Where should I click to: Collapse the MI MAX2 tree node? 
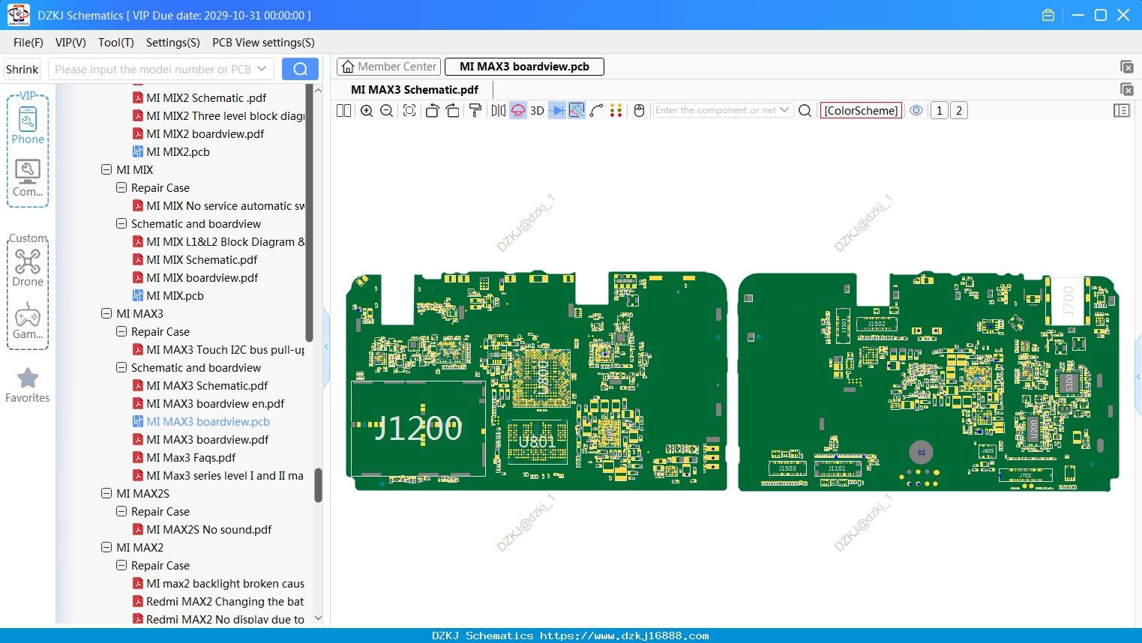[x=106, y=547]
